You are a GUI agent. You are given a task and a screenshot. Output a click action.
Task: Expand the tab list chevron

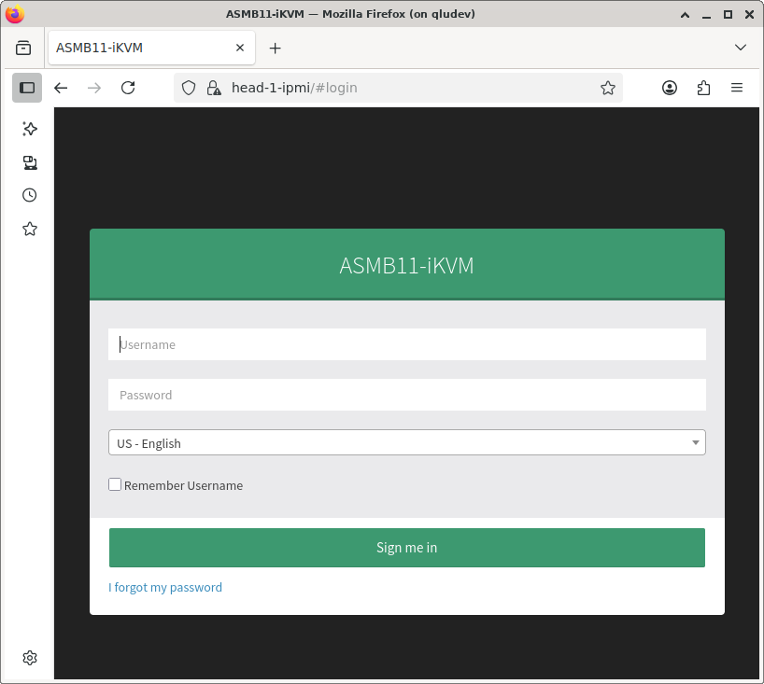coord(741,48)
